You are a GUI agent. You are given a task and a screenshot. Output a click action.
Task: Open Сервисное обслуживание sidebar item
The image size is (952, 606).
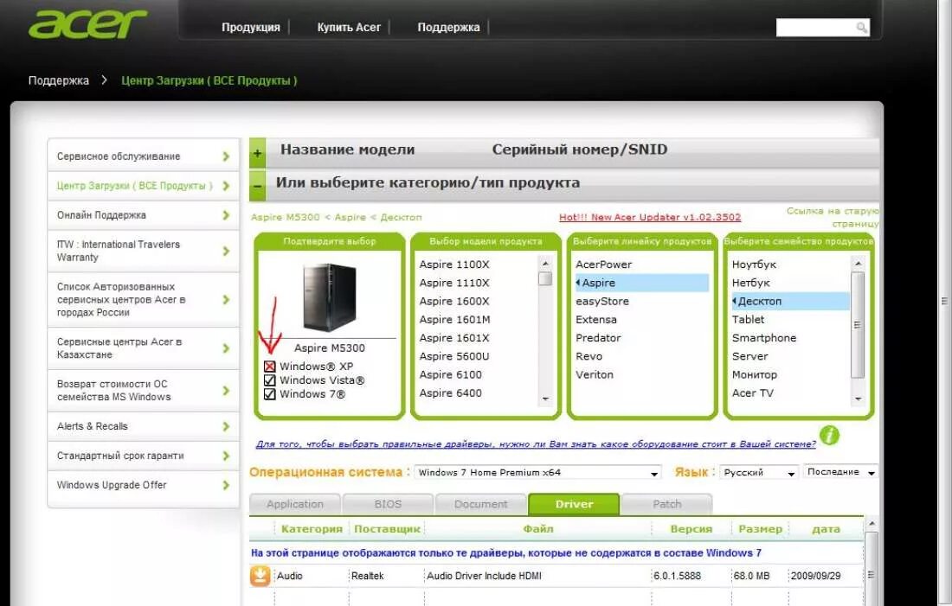point(144,156)
